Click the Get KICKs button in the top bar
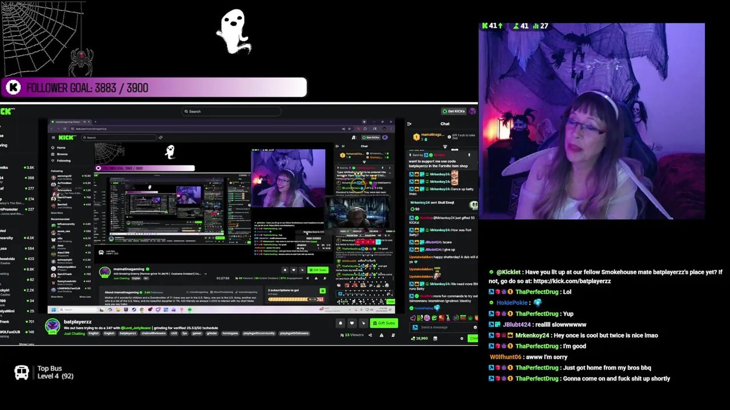730x410 pixels. click(454, 111)
